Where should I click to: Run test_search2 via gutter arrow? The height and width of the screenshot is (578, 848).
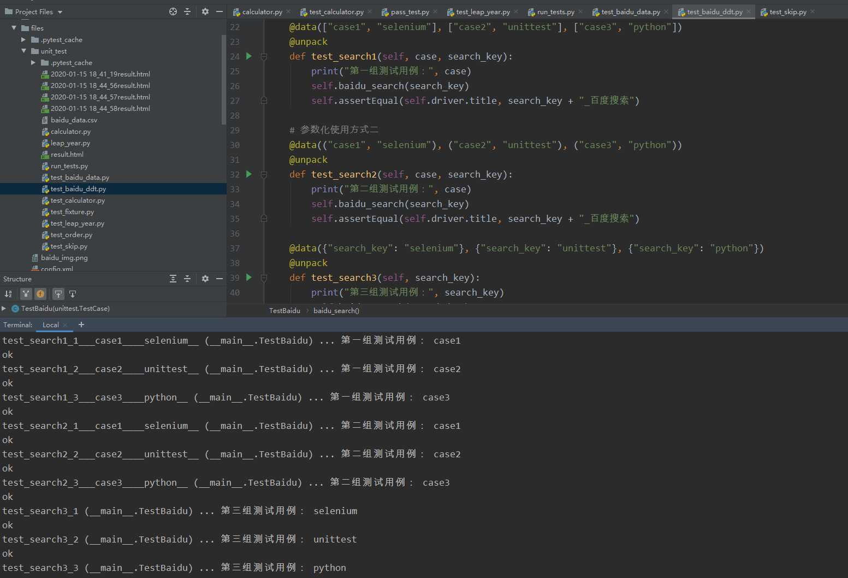click(249, 174)
